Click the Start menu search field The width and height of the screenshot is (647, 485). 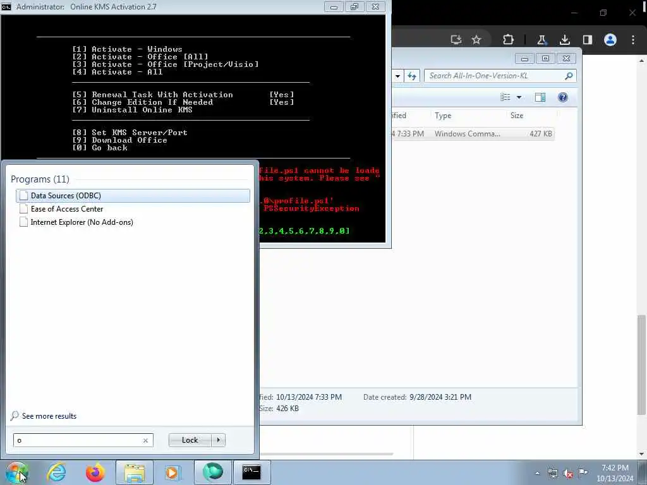(x=83, y=440)
